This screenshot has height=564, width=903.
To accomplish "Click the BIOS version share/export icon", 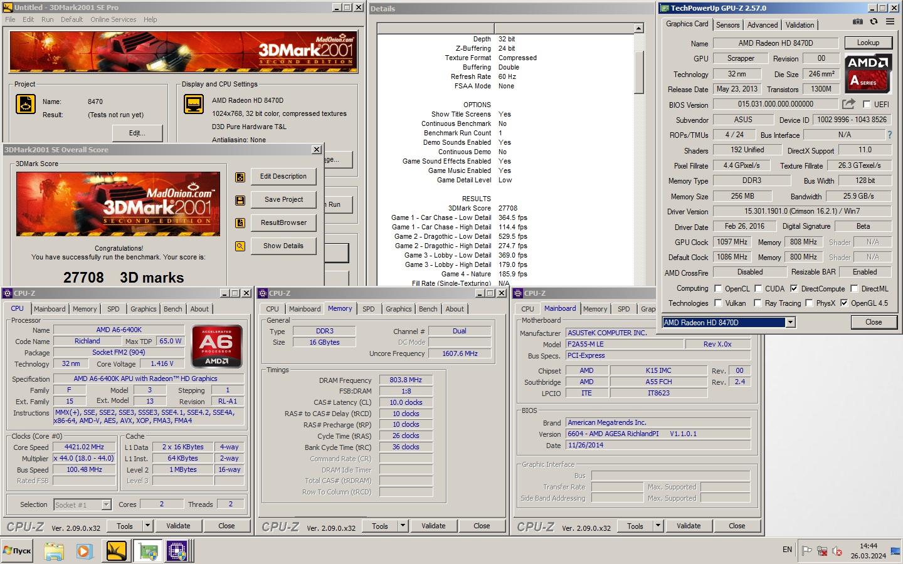I will point(848,104).
